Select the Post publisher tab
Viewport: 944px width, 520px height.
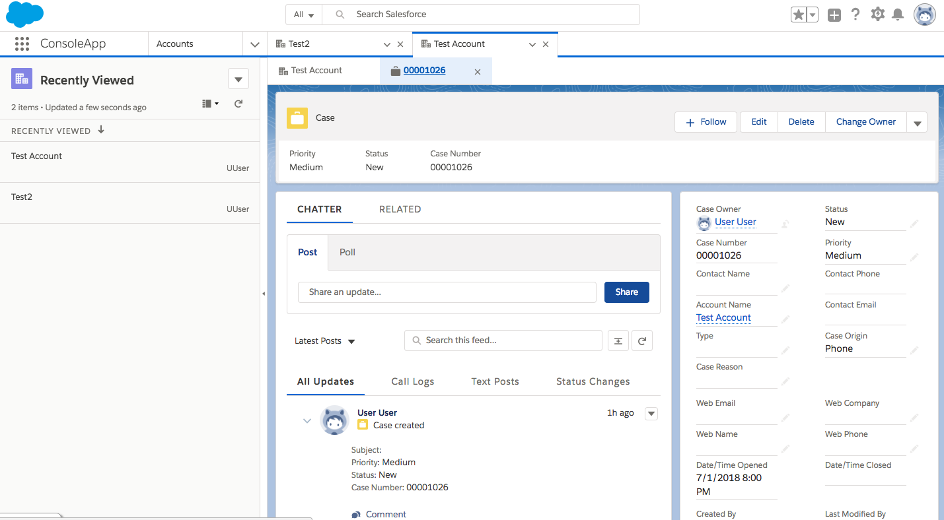point(308,252)
